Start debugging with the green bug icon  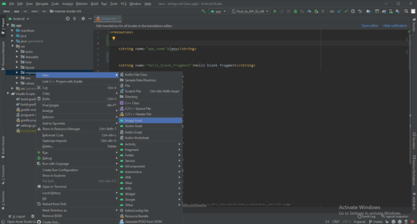pyautogui.click(x=296, y=11)
